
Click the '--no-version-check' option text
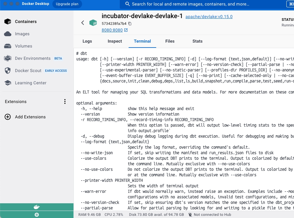100,202
